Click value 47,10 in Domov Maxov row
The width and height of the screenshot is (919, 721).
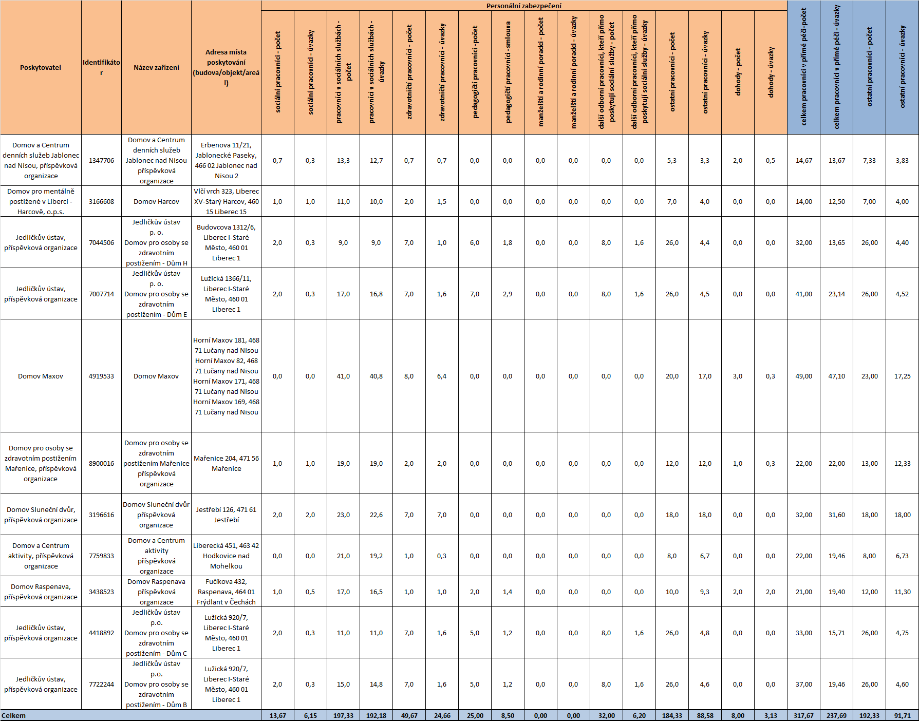836,376
